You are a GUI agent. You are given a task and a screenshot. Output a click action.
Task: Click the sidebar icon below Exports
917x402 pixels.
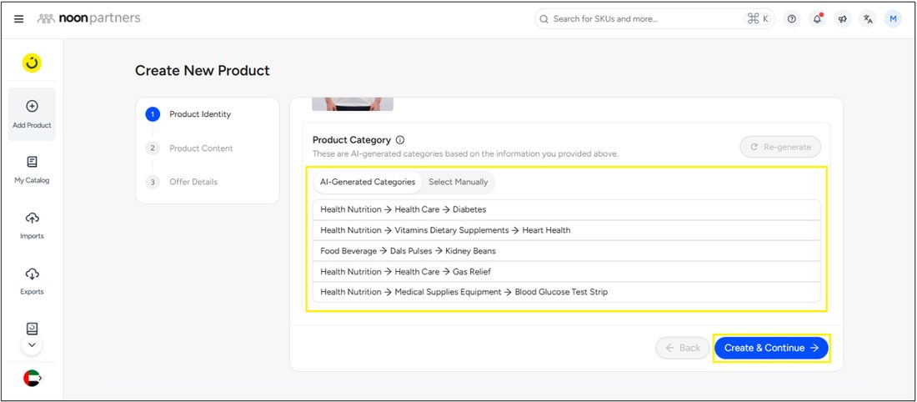click(33, 329)
